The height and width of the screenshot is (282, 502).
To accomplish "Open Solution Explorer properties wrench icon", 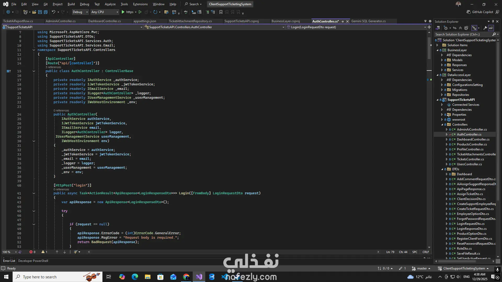I will (485, 28).
